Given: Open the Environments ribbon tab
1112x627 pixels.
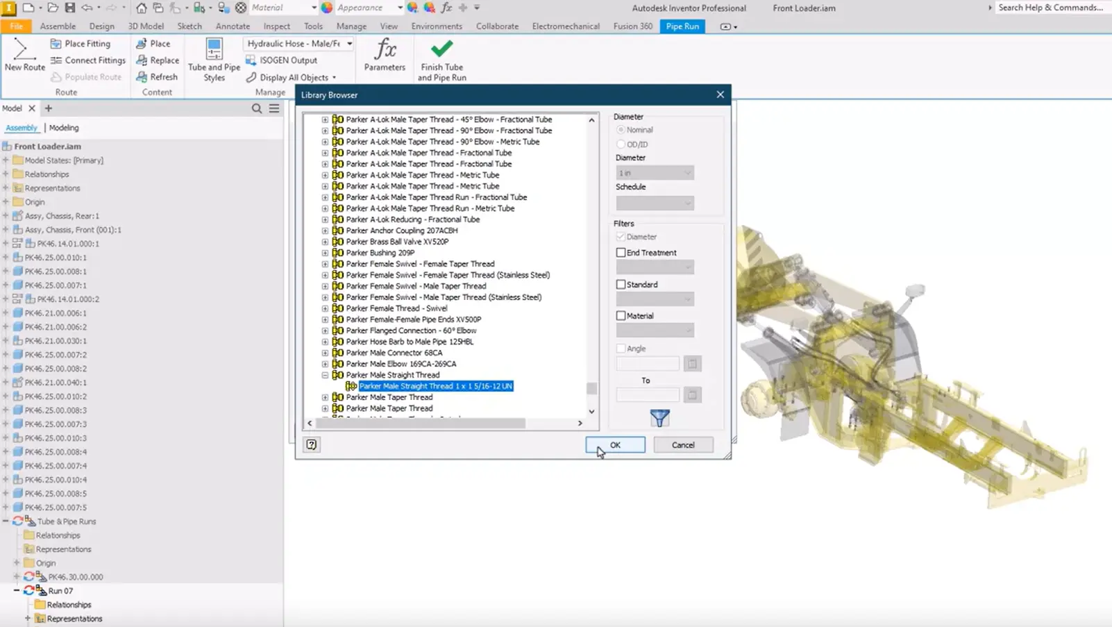Looking at the screenshot, I should [437, 26].
